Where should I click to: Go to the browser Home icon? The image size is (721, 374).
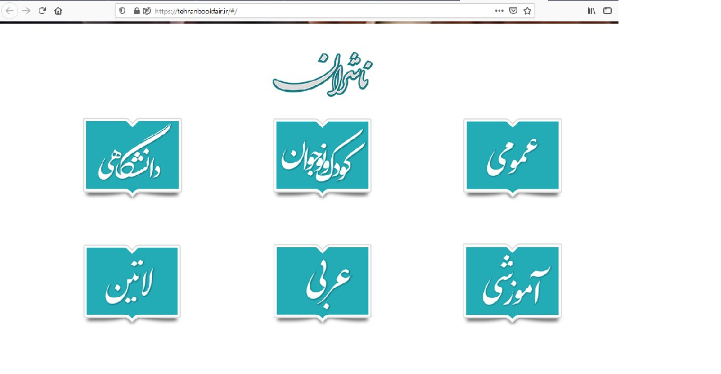point(58,11)
